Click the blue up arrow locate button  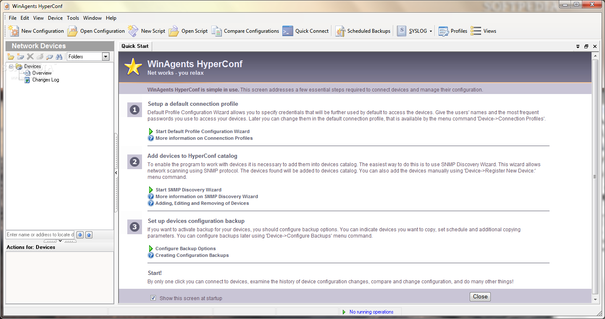point(89,235)
